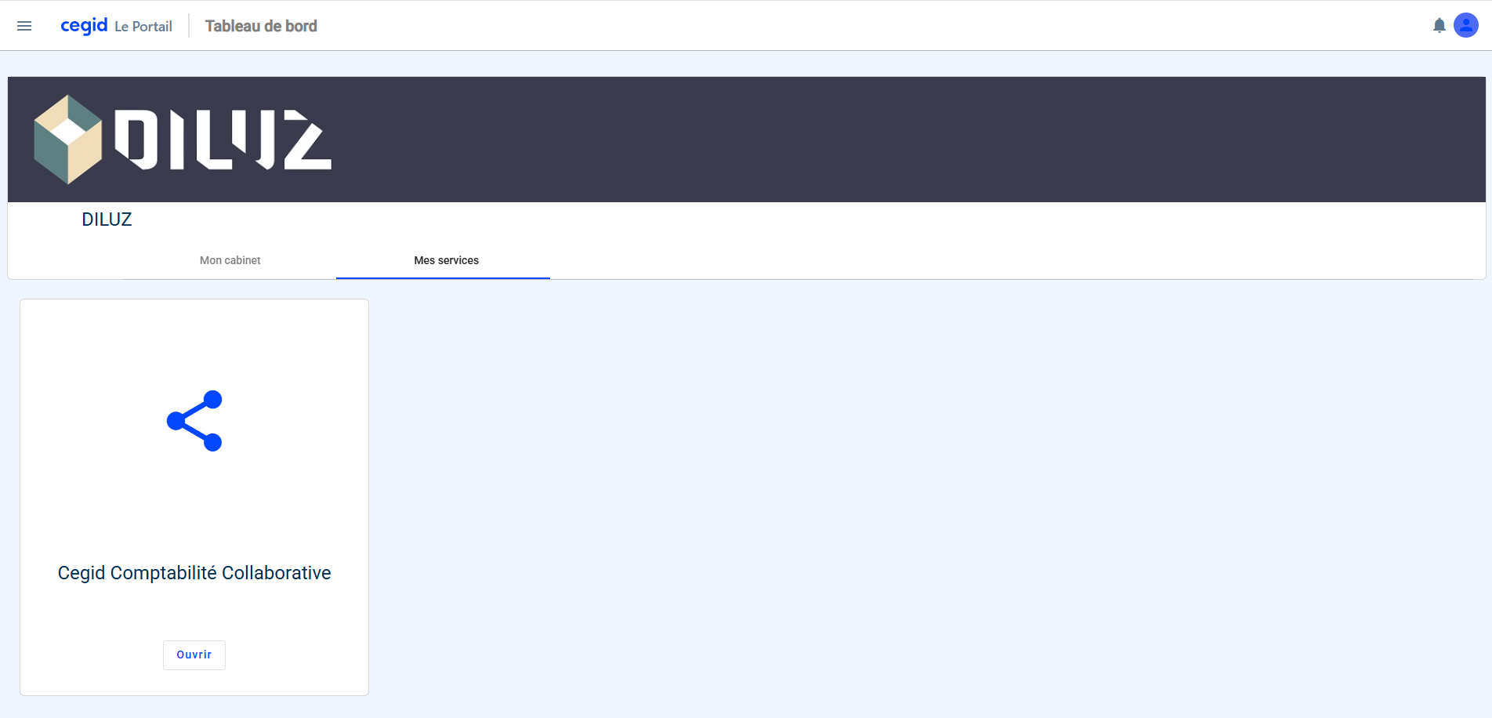Click the cegid logo
This screenshot has width=1492, height=718.
84,26
